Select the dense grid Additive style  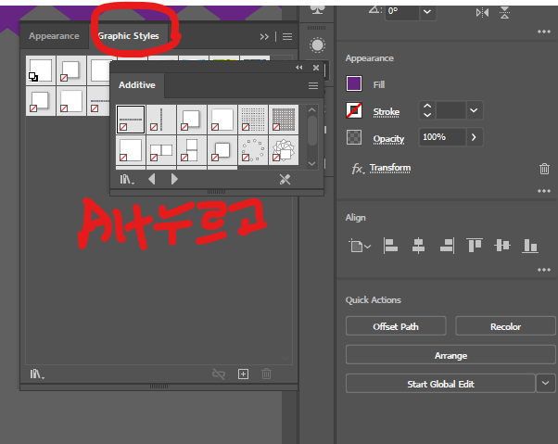click(284, 120)
